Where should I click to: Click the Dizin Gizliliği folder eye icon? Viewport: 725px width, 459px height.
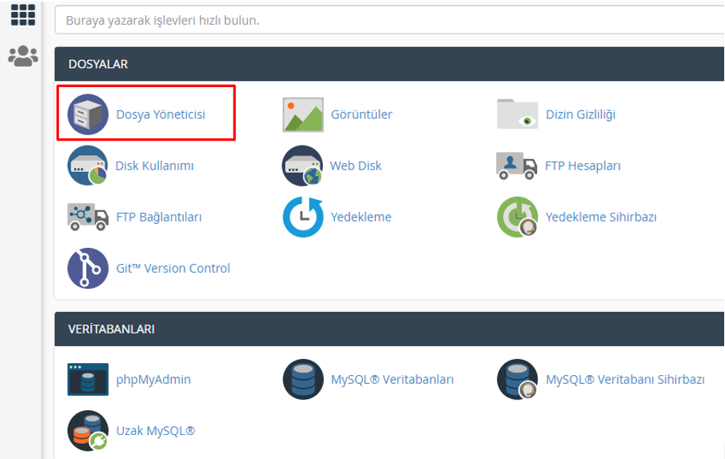[517, 114]
